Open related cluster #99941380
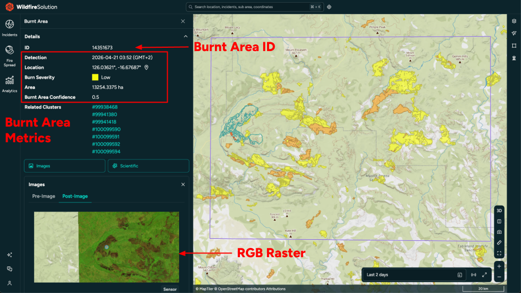The height and width of the screenshot is (293, 521). 104,114
